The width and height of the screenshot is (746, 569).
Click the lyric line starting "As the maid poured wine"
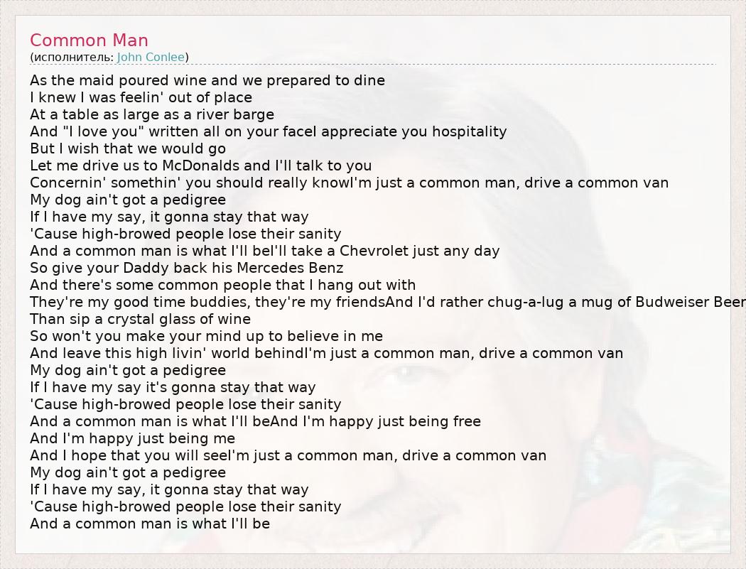click(x=207, y=80)
